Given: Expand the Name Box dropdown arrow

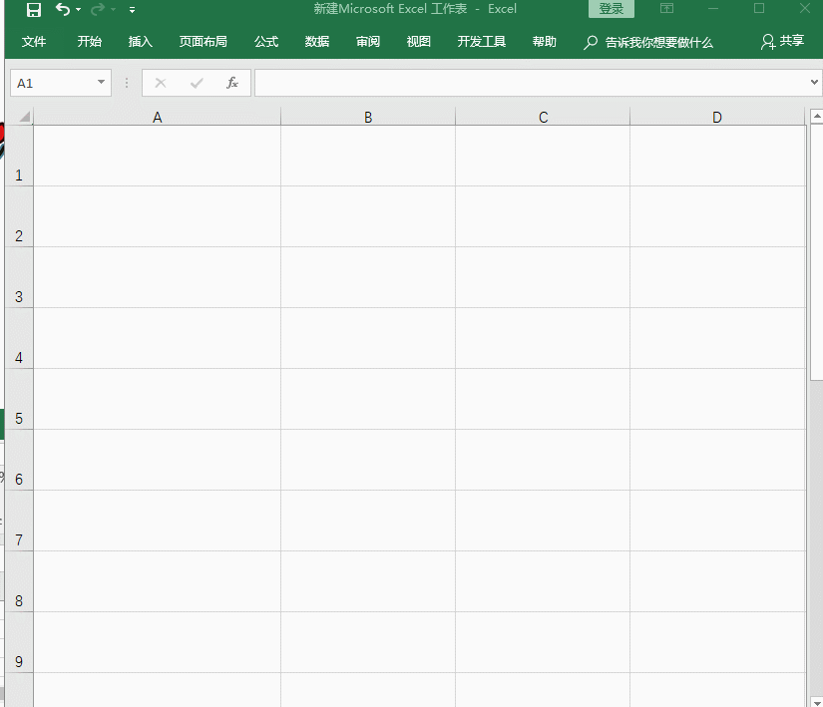Looking at the screenshot, I should pos(101,82).
